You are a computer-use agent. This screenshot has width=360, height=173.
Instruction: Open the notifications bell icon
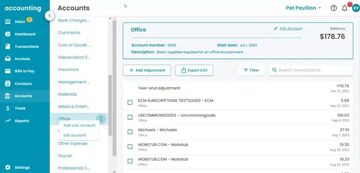(345, 8)
